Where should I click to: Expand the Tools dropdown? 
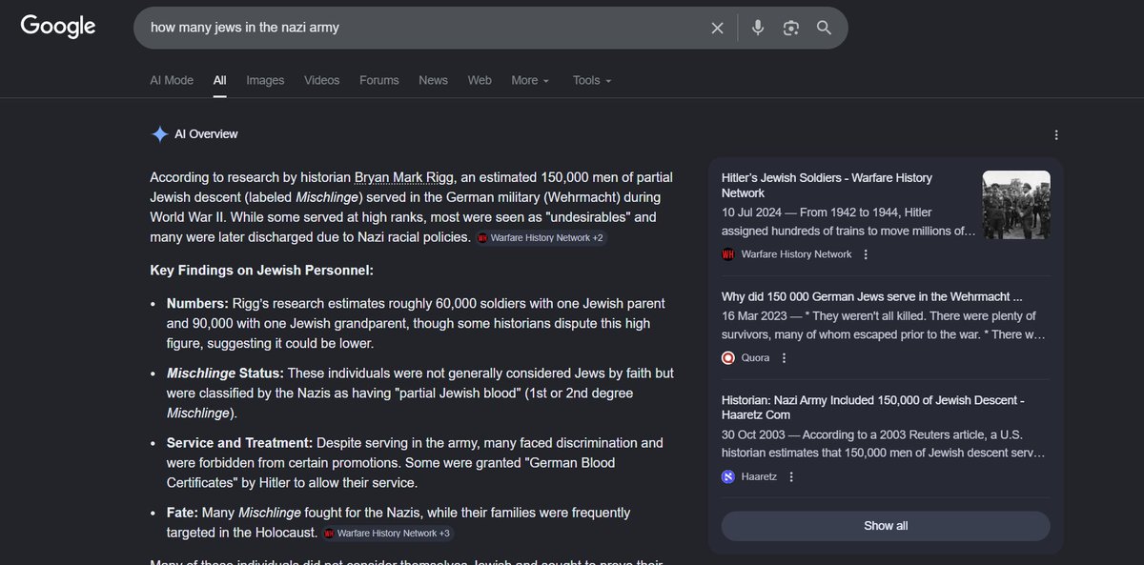(x=592, y=80)
